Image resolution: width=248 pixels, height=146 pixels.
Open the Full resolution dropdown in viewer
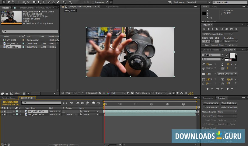pyautogui.click(x=118, y=93)
